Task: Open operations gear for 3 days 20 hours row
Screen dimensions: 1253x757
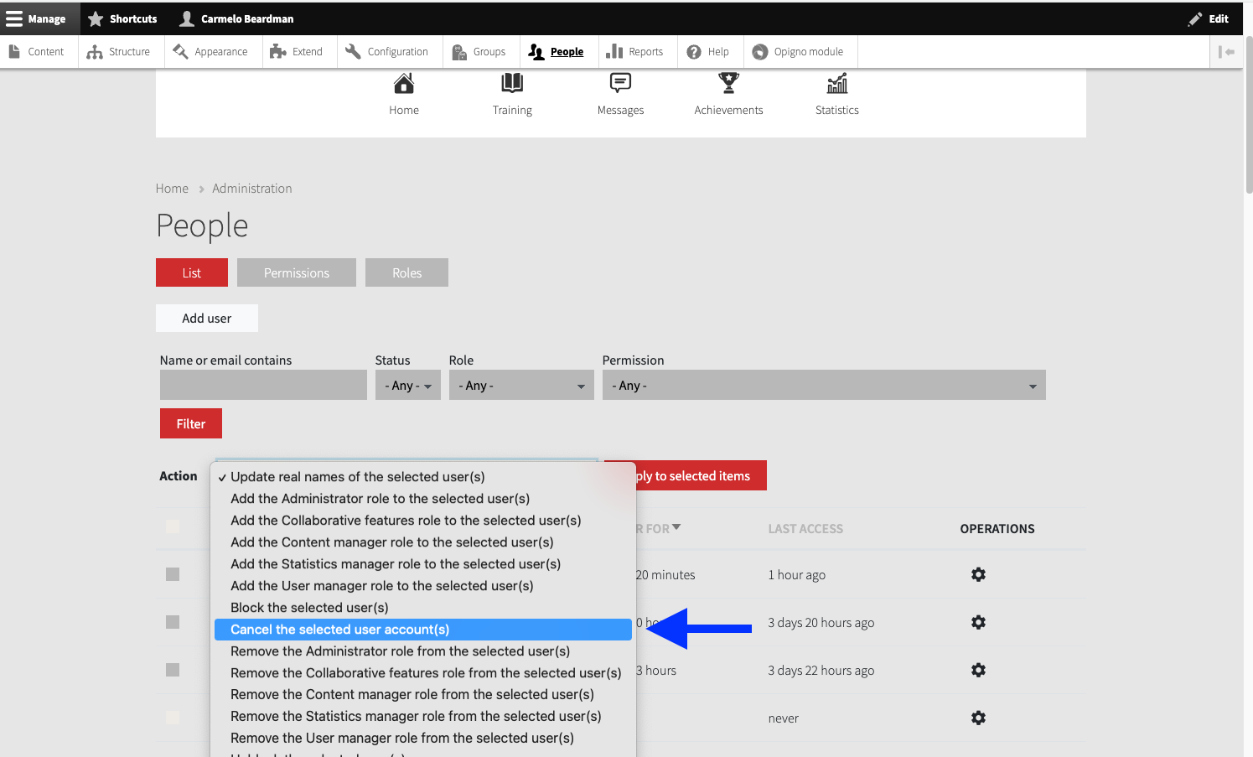Action: [978, 622]
